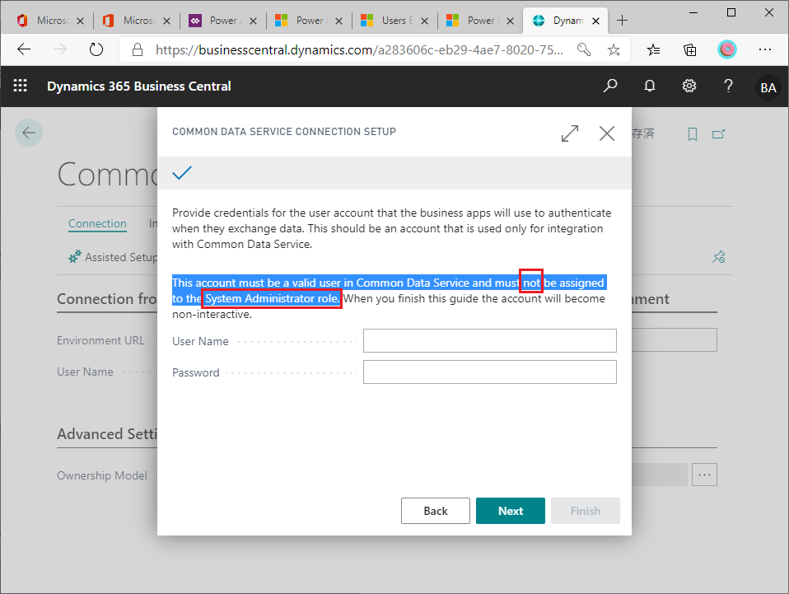Open the browser profile avatar
This screenshot has width=789, height=594.
tap(726, 49)
